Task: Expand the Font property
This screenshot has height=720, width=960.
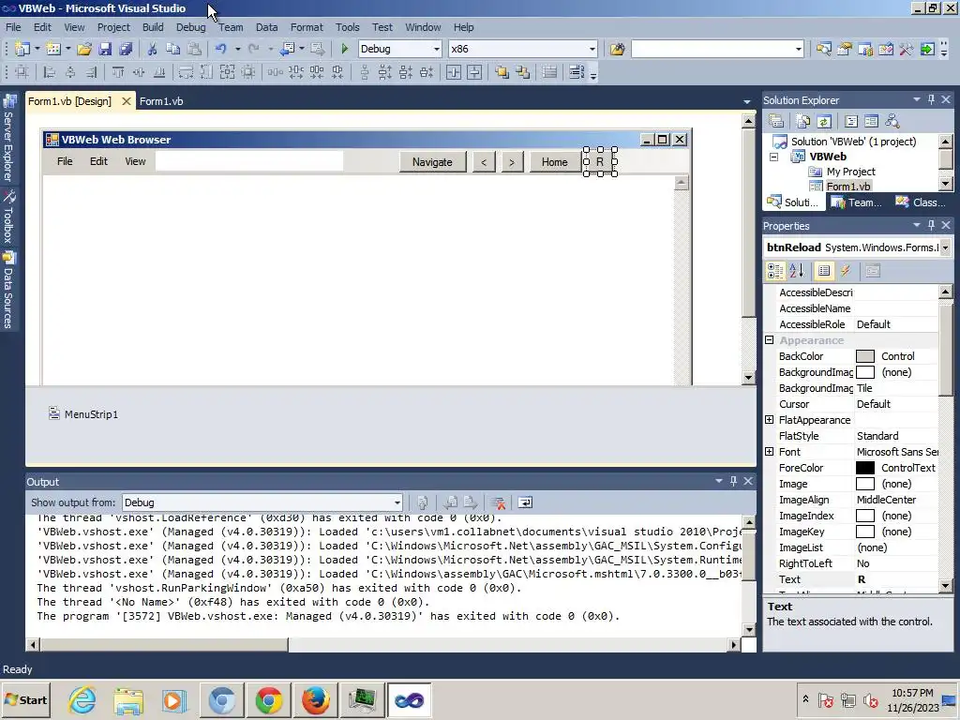Action: click(770, 452)
